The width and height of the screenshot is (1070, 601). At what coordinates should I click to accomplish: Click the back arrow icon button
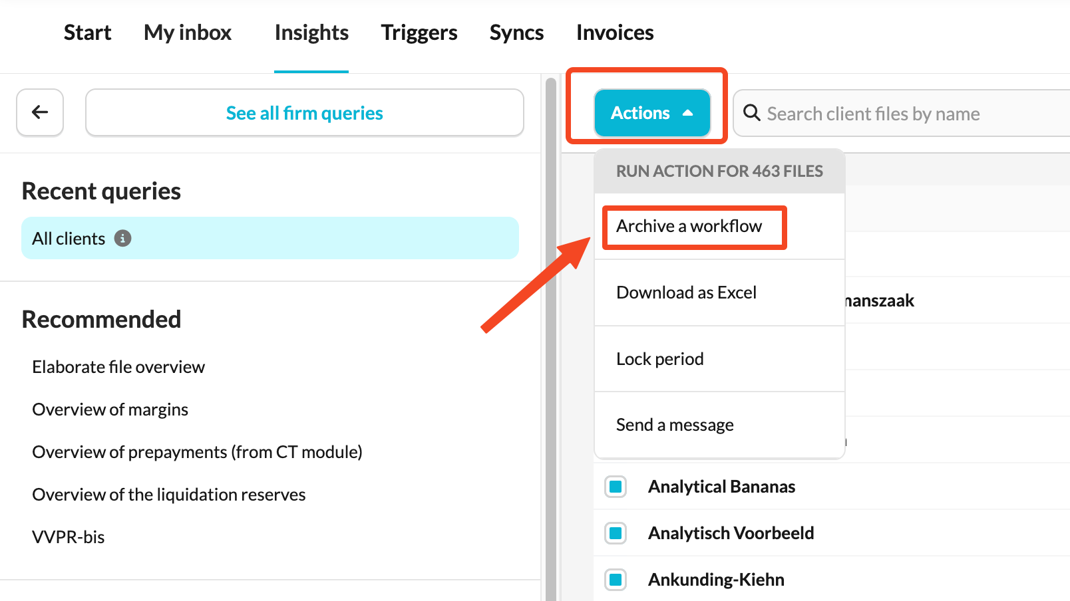click(x=40, y=112)
